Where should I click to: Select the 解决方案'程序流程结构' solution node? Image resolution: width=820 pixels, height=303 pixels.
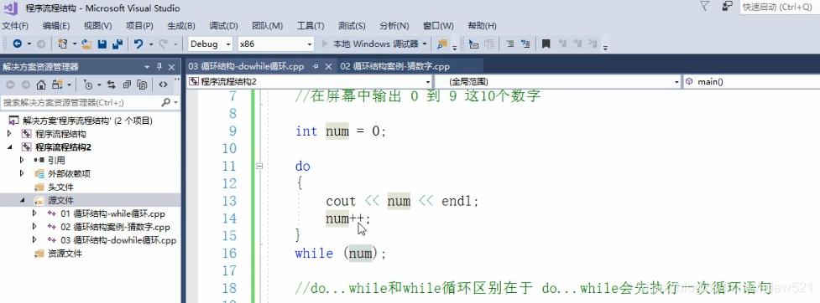click(x=87, y=121)
